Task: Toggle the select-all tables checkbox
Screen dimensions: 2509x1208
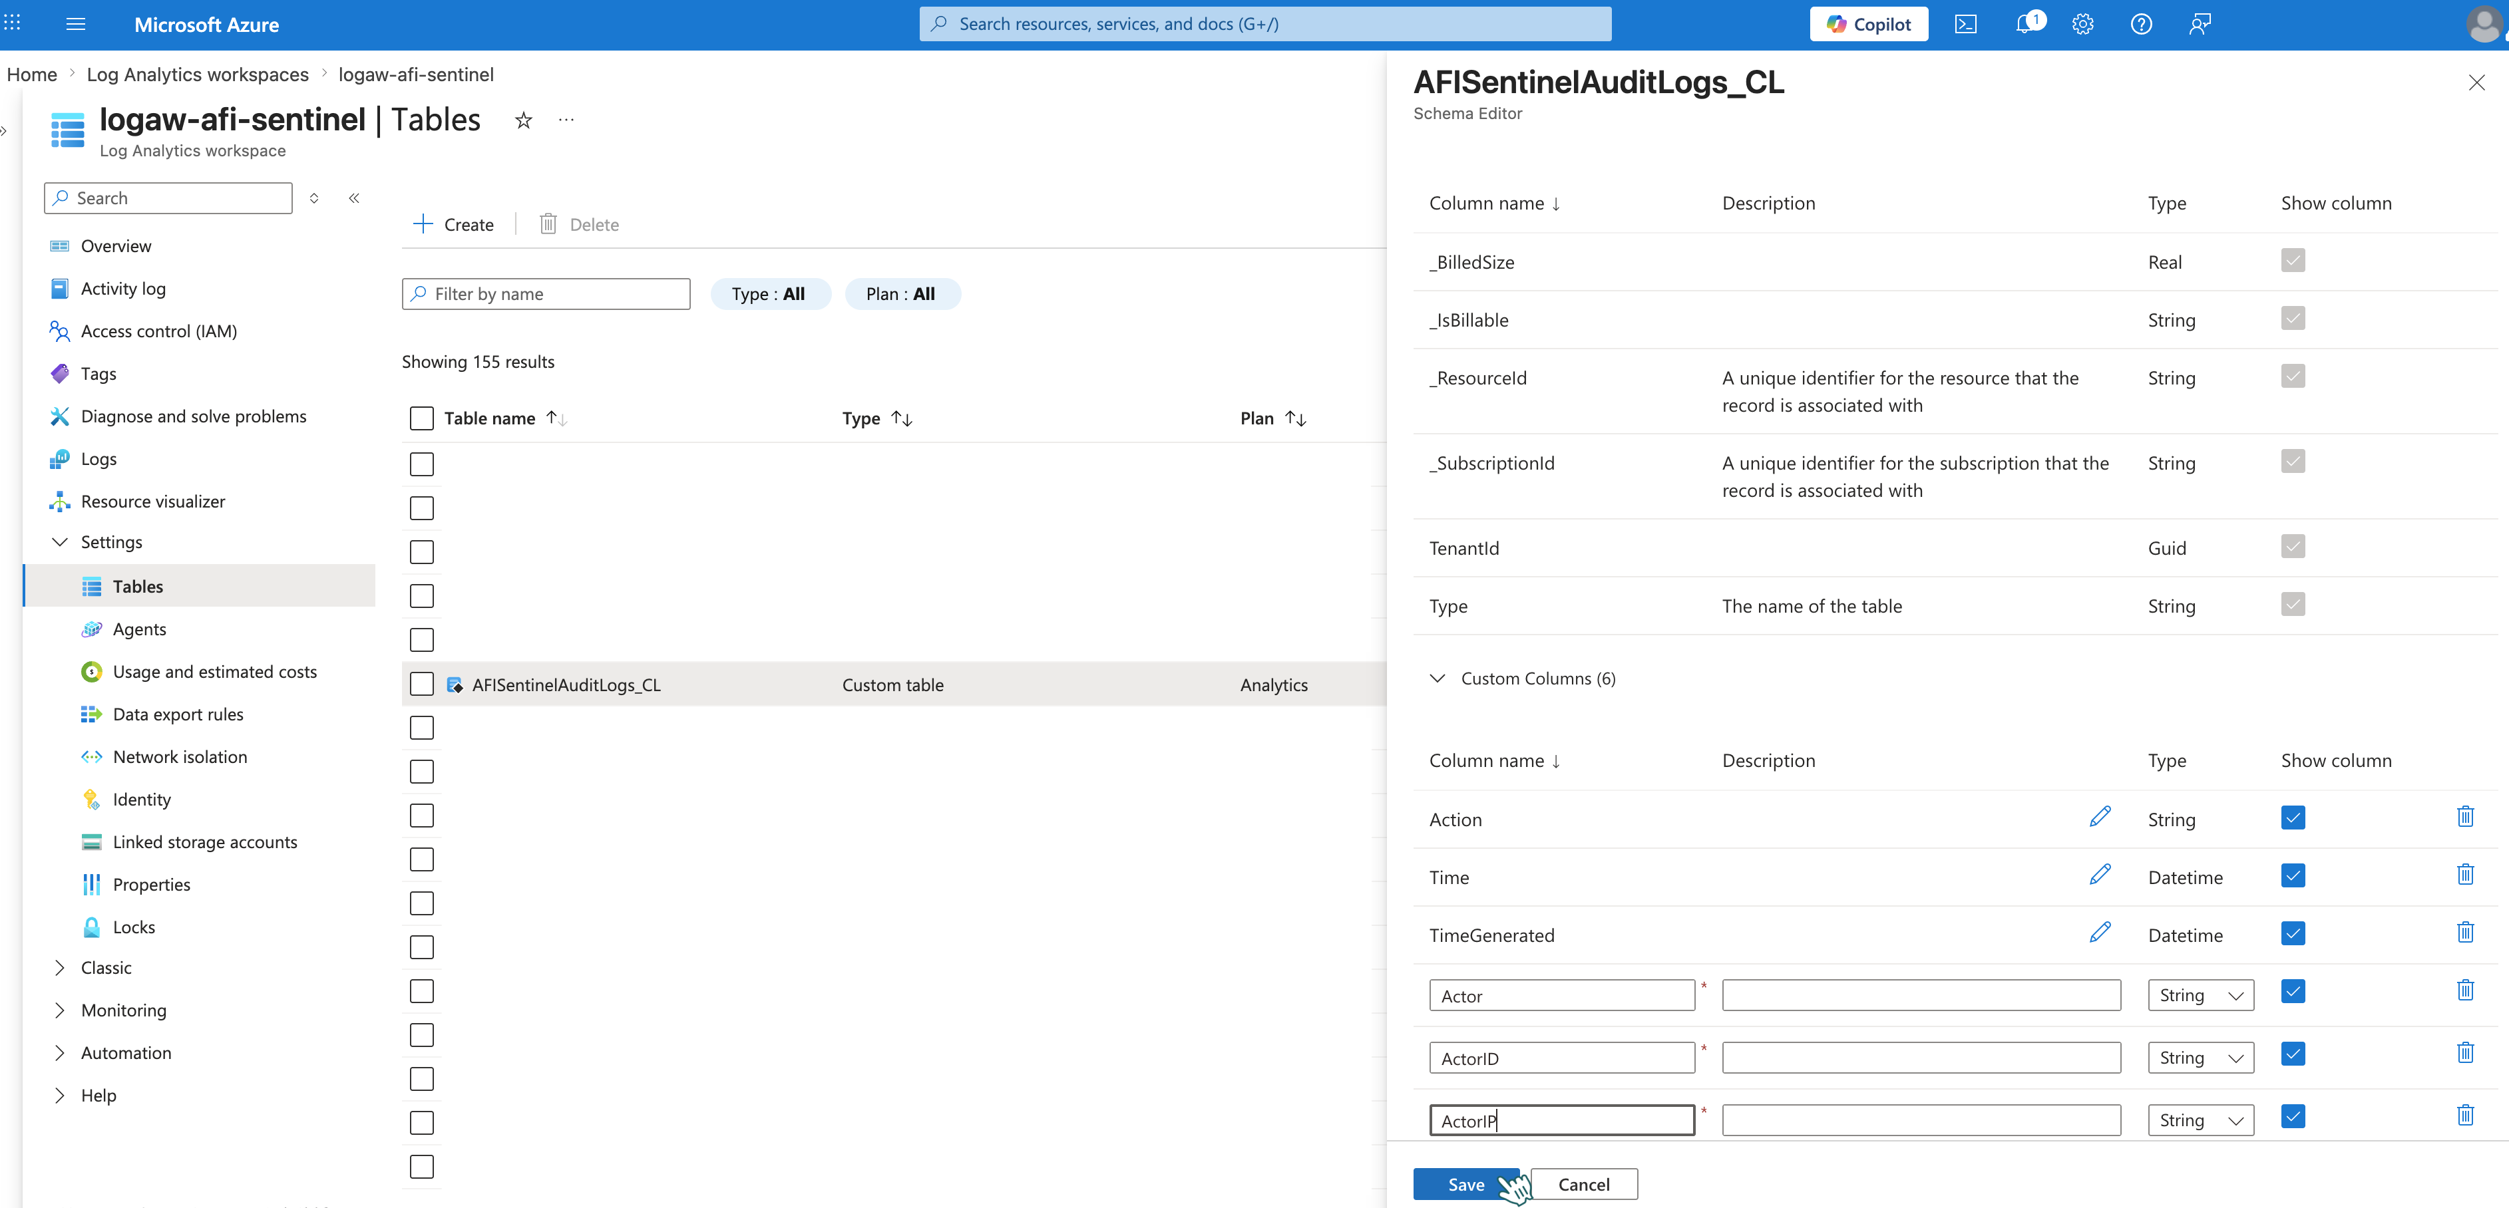Action: (422, 418)
